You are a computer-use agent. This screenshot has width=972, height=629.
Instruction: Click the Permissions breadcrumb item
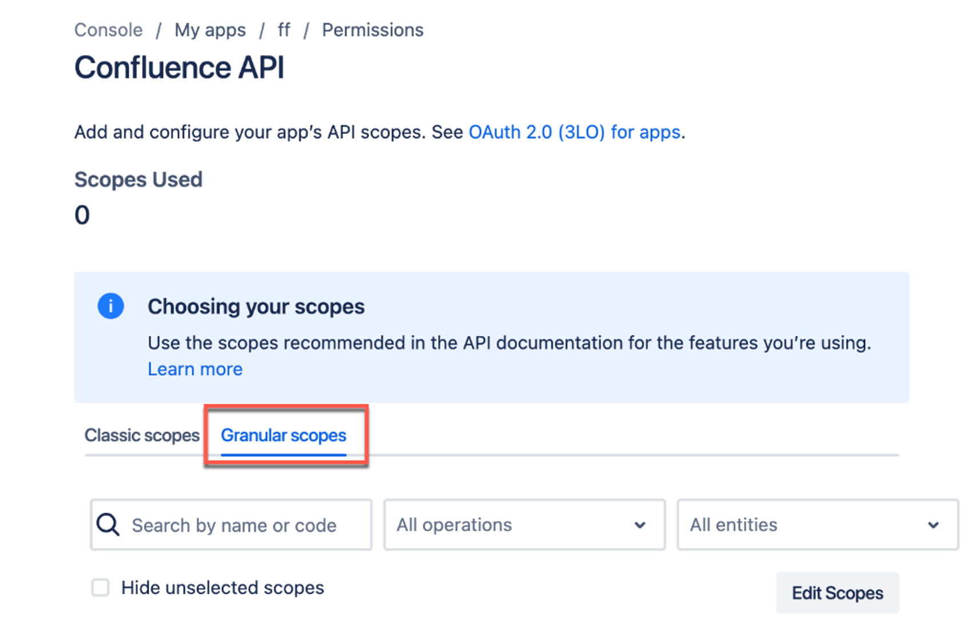coord(373,30)
